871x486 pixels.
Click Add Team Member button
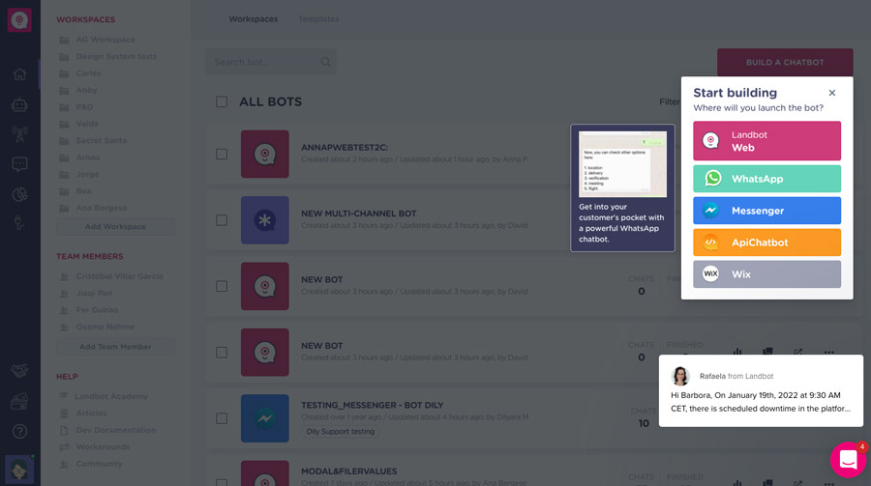pos(115,347)
